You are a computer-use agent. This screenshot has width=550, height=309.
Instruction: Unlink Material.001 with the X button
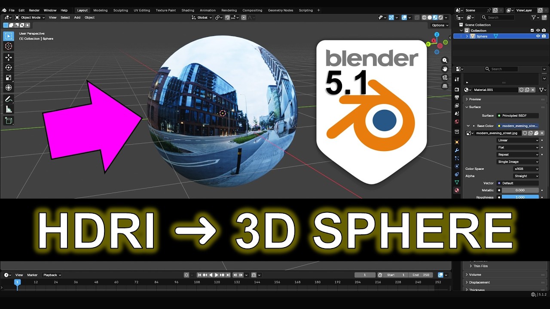[x=533, y=90]
